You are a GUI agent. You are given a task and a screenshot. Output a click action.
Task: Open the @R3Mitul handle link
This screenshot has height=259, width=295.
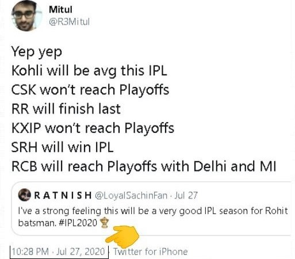coord(69,22)
